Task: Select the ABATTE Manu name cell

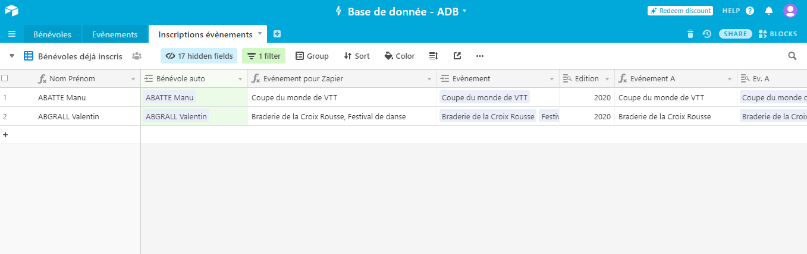Action: coord(70,97)
